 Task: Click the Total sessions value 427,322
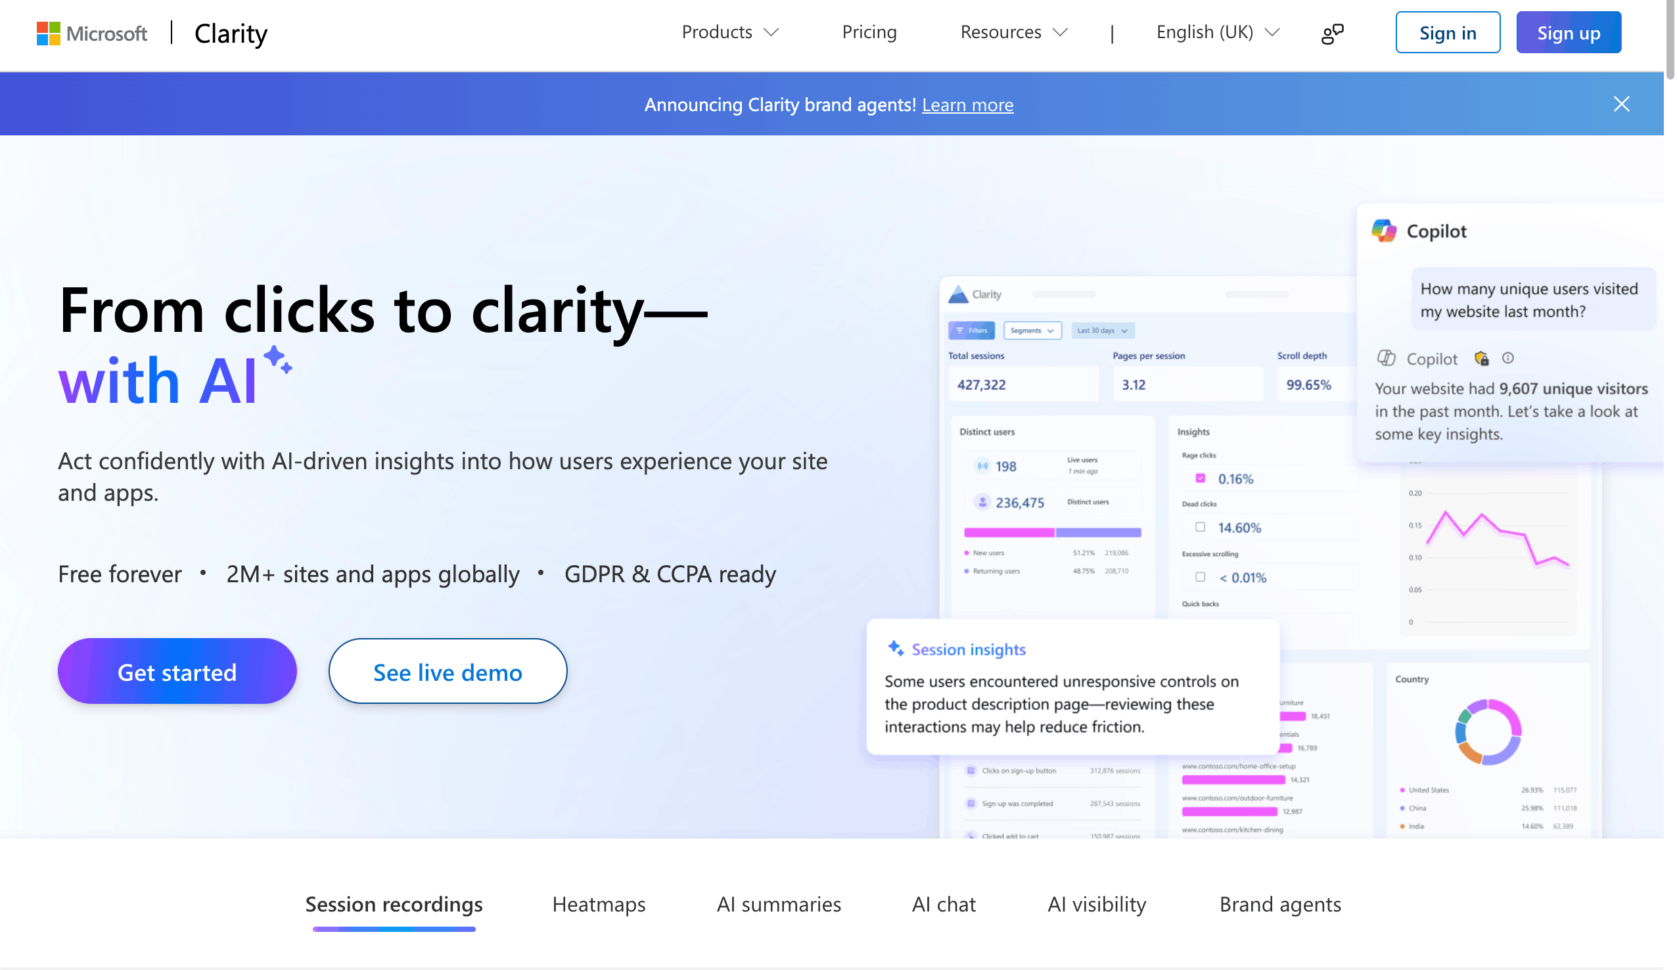(x=982, y=385)
